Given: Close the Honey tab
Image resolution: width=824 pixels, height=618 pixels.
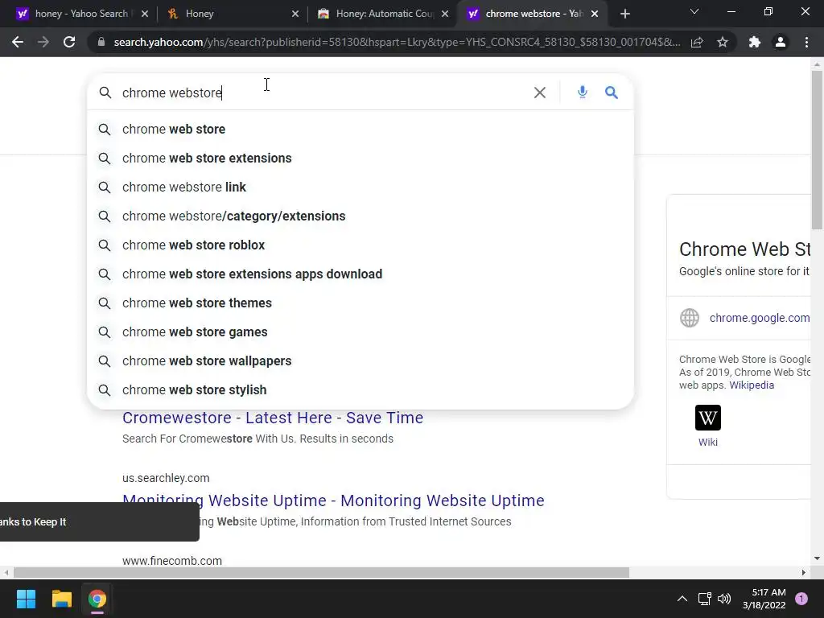Looking at the screenshot, I should pos(295,14).
